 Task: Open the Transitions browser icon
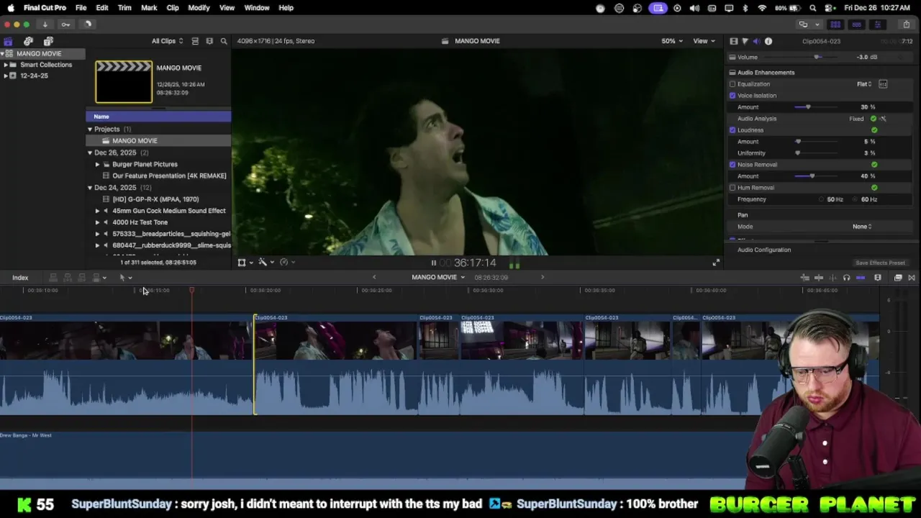912,278
